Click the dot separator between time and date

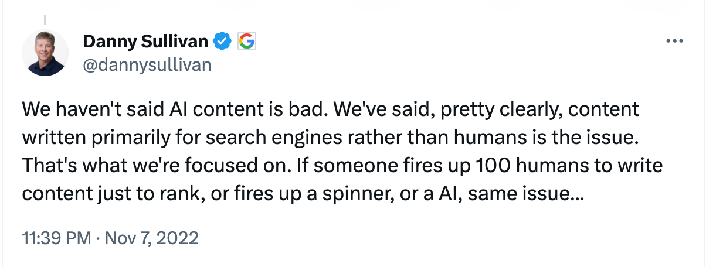coord(99,239)
